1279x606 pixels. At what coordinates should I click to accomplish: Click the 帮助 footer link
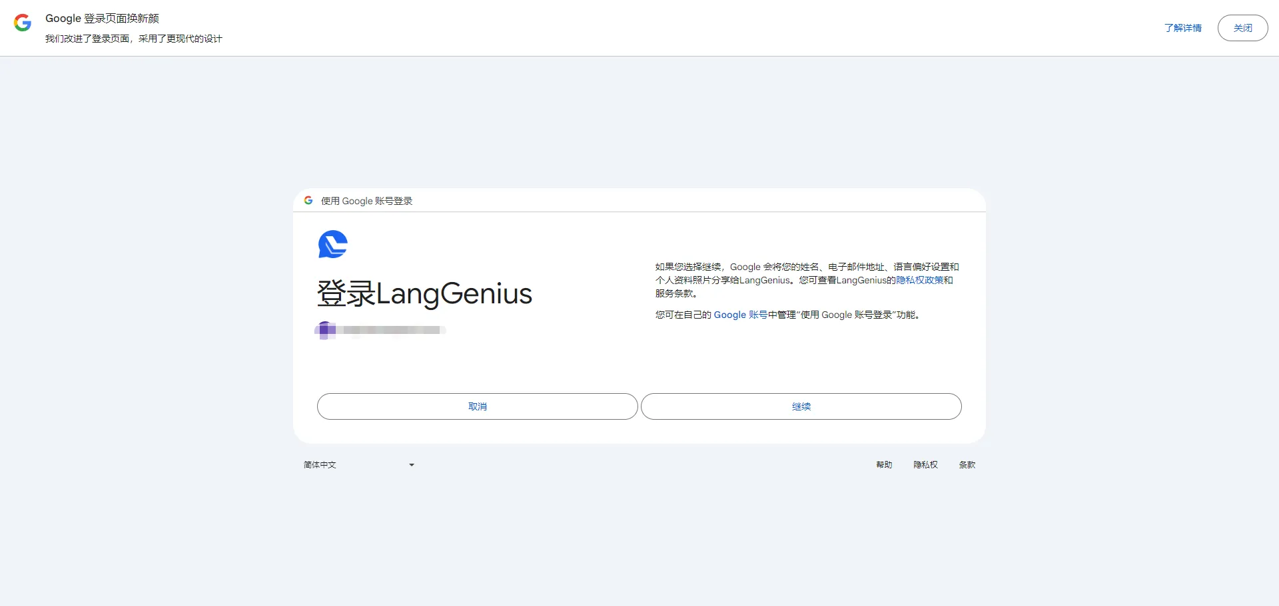pyautogui.click(x=884, y=465)
